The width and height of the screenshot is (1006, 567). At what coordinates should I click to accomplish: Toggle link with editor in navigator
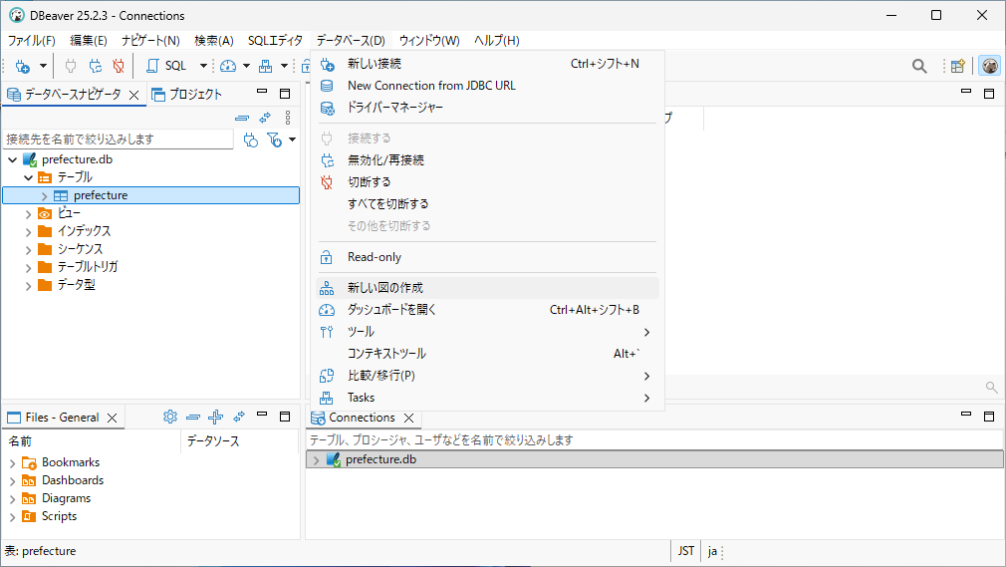pyautogui.click(x=265, y=118)
